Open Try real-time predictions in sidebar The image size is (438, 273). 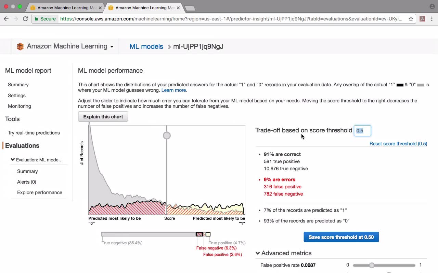34,133
